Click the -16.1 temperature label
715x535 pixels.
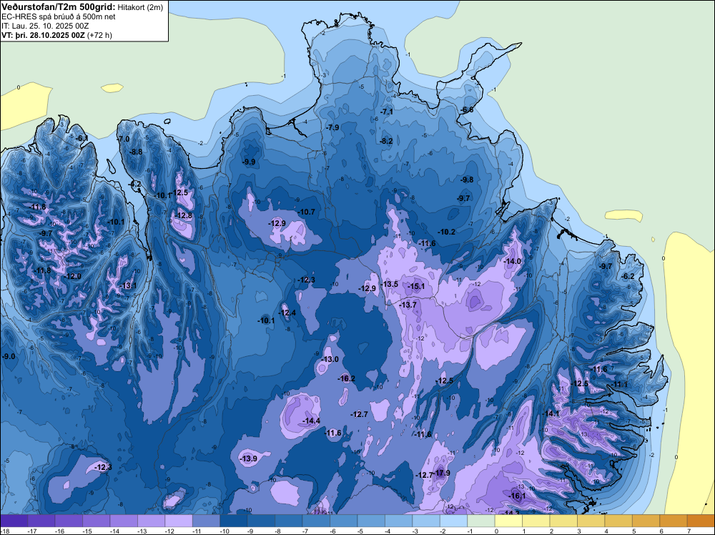click(x=517, y=496)
